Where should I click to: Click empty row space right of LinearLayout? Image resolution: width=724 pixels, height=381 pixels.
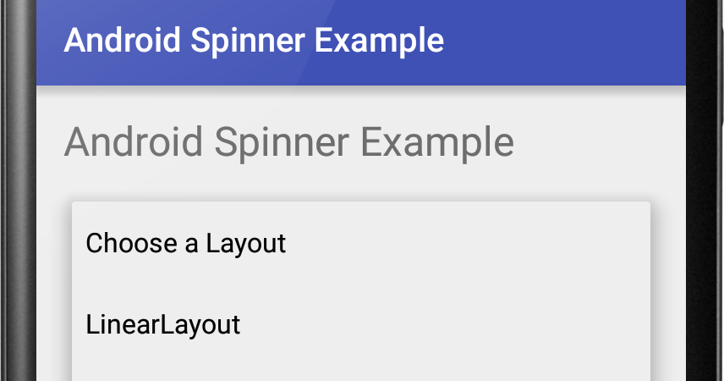click(443, 324)
